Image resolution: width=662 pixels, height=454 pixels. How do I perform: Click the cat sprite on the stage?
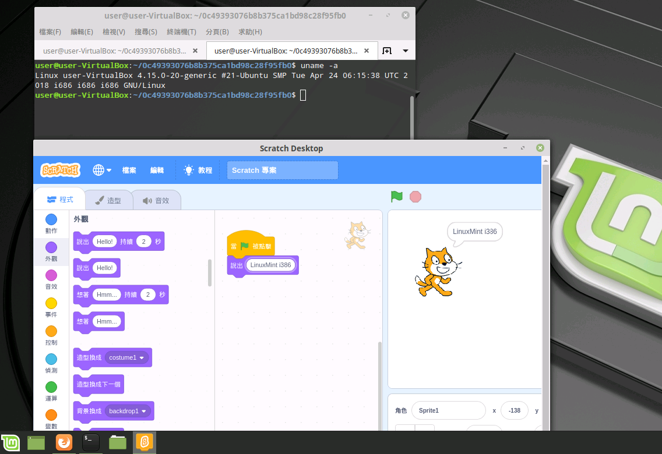[x=438, y=272]
